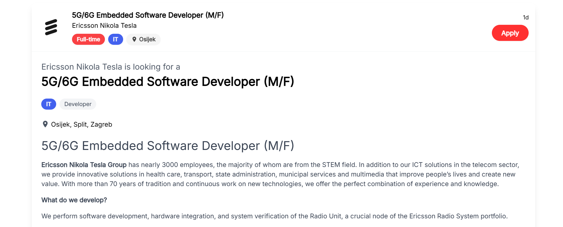Click the sentence about Radio Unit software development
The width and height of the screenshot is (563, 227).
[274, 216]
